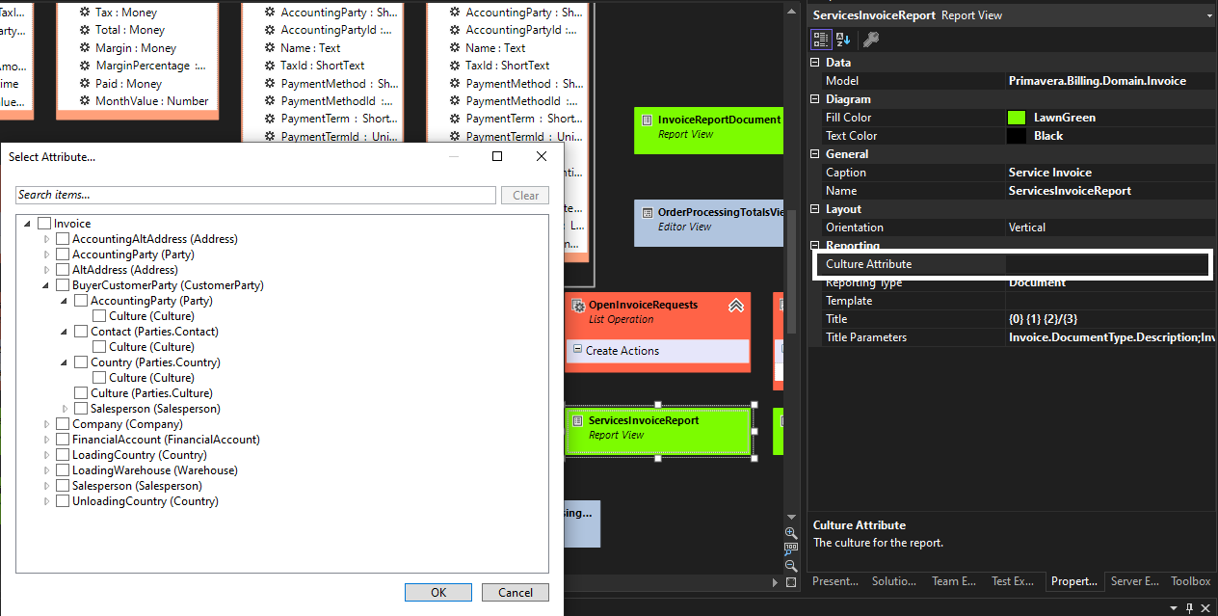
Task: Check Salesperson (Parties.Salesperson) checkbox
Action: tap(81, 409)
